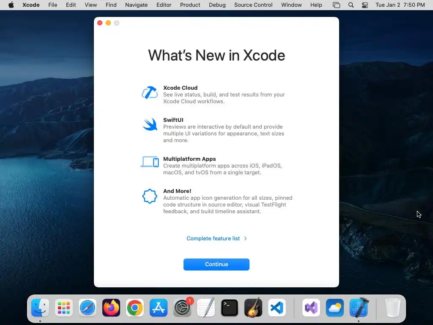Image resolution: width=433 pixels, height=325 pixels.
Task: Open the Product menu
Action: 190,5
